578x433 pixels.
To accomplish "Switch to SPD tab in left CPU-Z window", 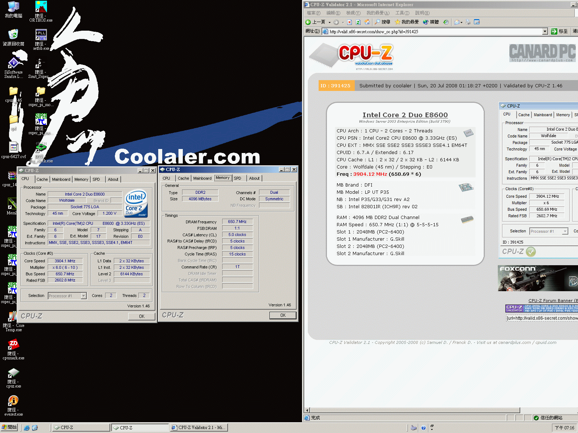I will 96,179.
